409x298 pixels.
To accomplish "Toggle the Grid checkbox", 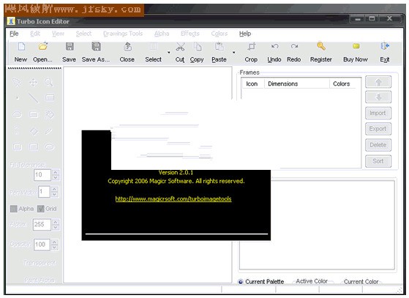I will 41,209.
